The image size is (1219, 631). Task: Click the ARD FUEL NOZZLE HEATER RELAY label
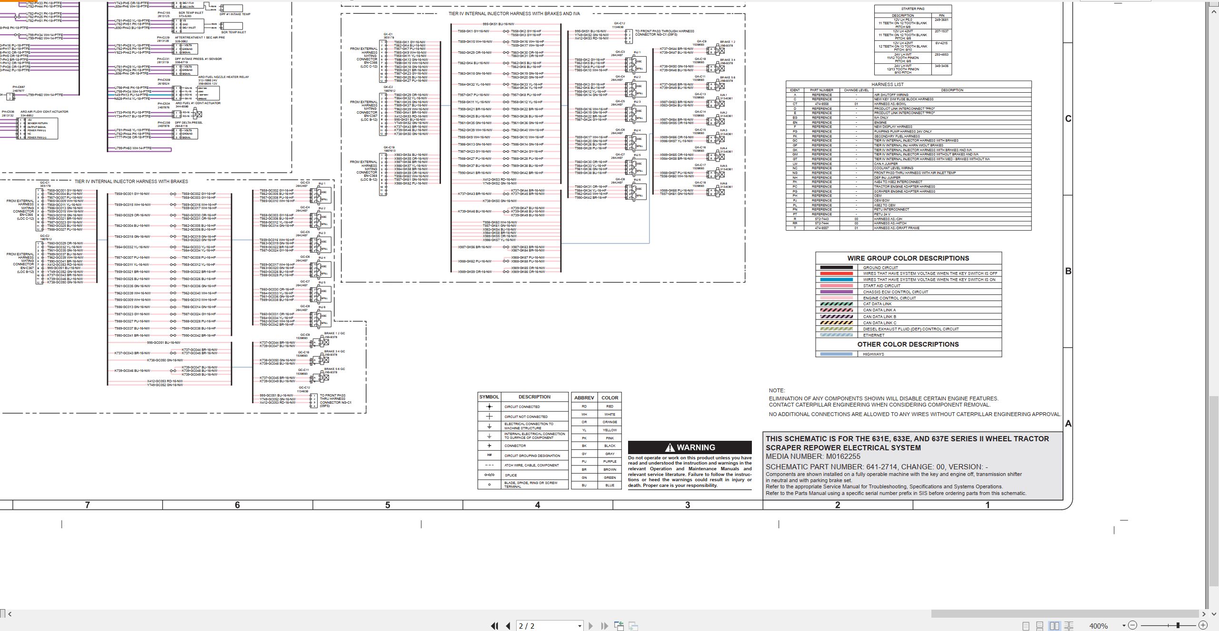tap(223, 77)
